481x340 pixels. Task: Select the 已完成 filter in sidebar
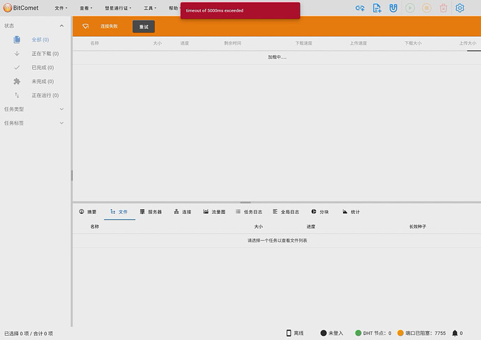[42, 68]
